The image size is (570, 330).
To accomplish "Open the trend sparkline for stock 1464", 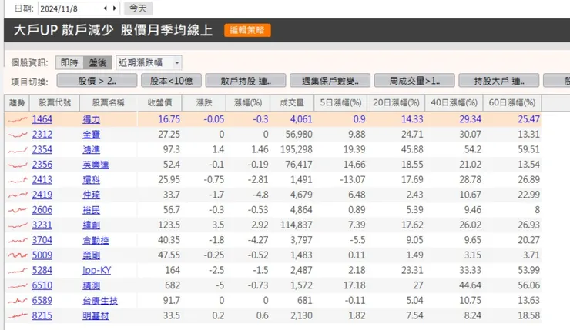I will (18, 119).
